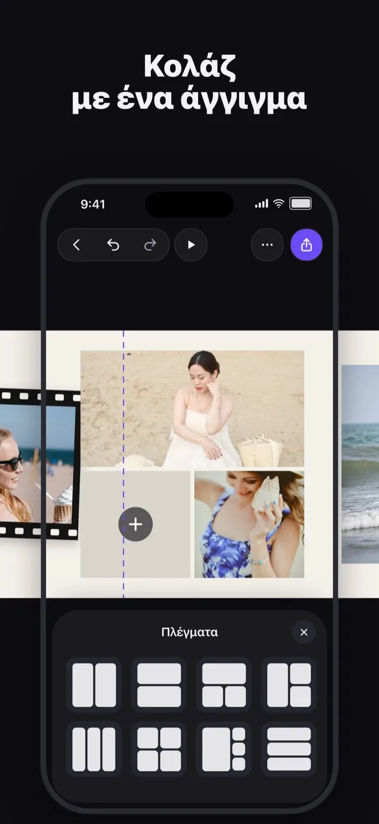
Task: Redo the last undone action
Action: pos(150,245)
